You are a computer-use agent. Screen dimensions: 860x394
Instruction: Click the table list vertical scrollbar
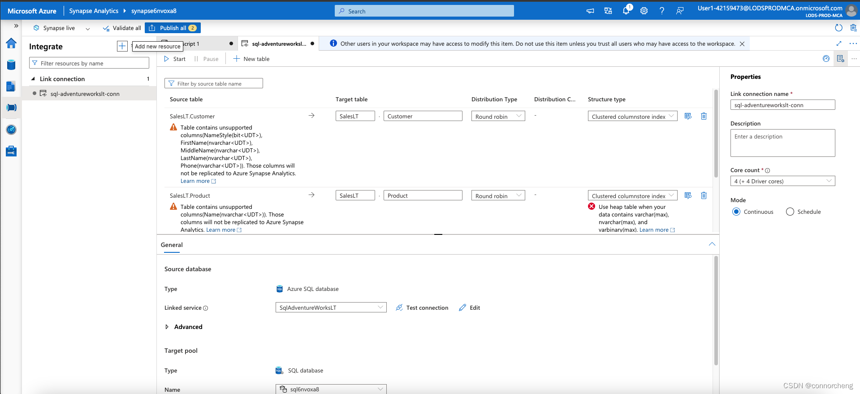(716, 134)
